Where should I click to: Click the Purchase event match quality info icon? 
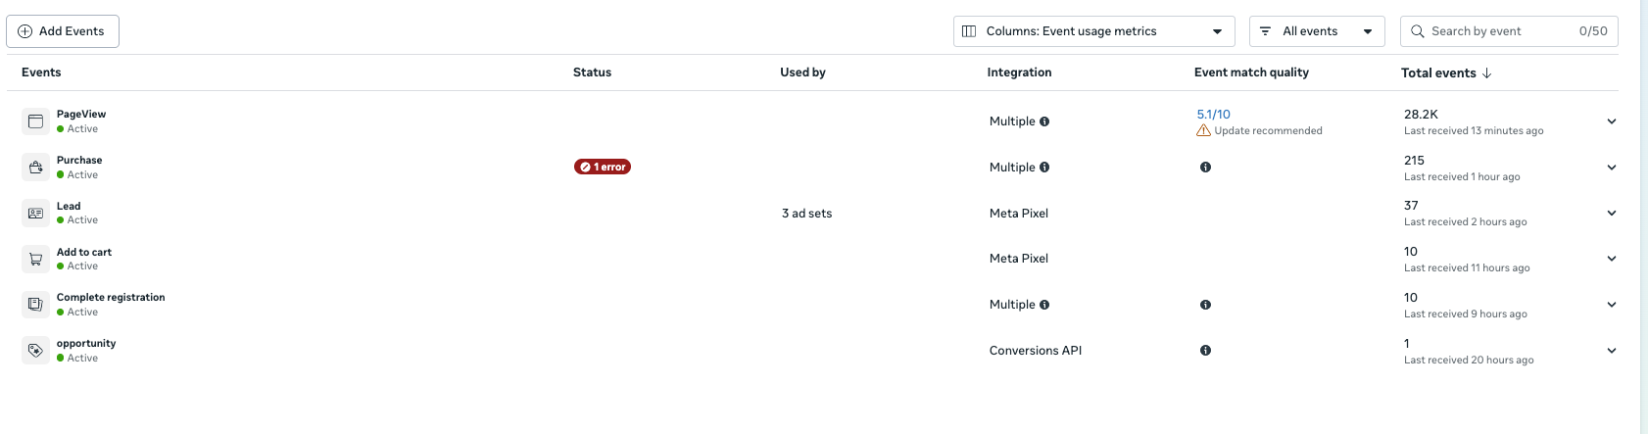click(1205, 168)
